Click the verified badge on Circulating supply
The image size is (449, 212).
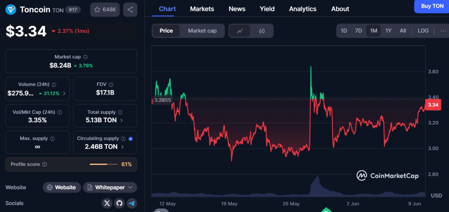point(130,139)
